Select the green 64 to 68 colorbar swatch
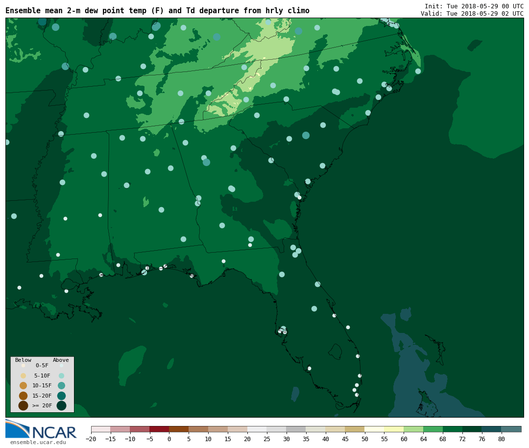This screenshot has width=529, height=448. pyautogui.click(x=433, y=429)
